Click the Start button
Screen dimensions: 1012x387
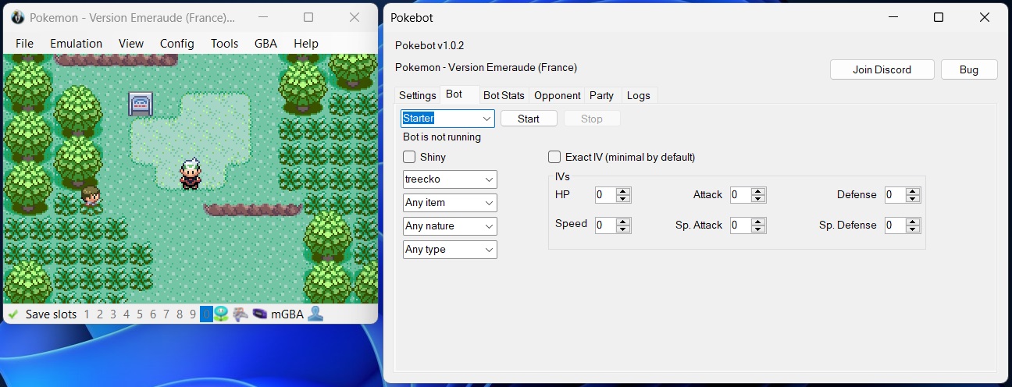529,119
